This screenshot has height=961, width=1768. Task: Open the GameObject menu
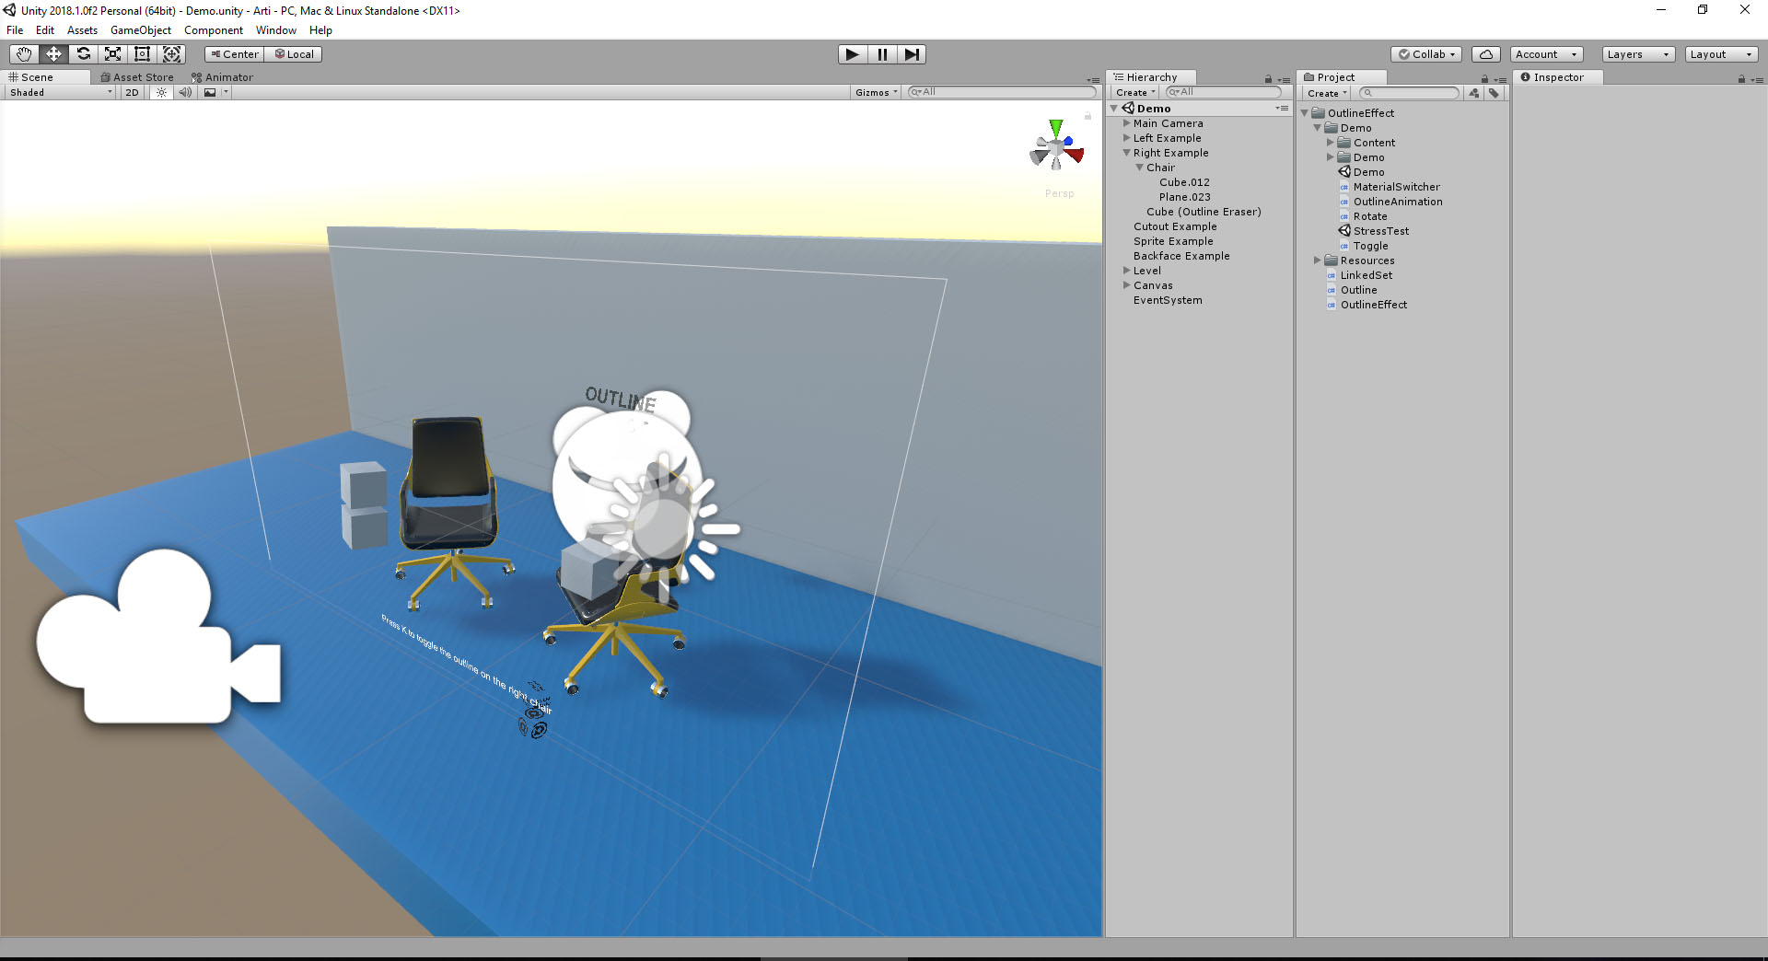[x=140, y=30]
